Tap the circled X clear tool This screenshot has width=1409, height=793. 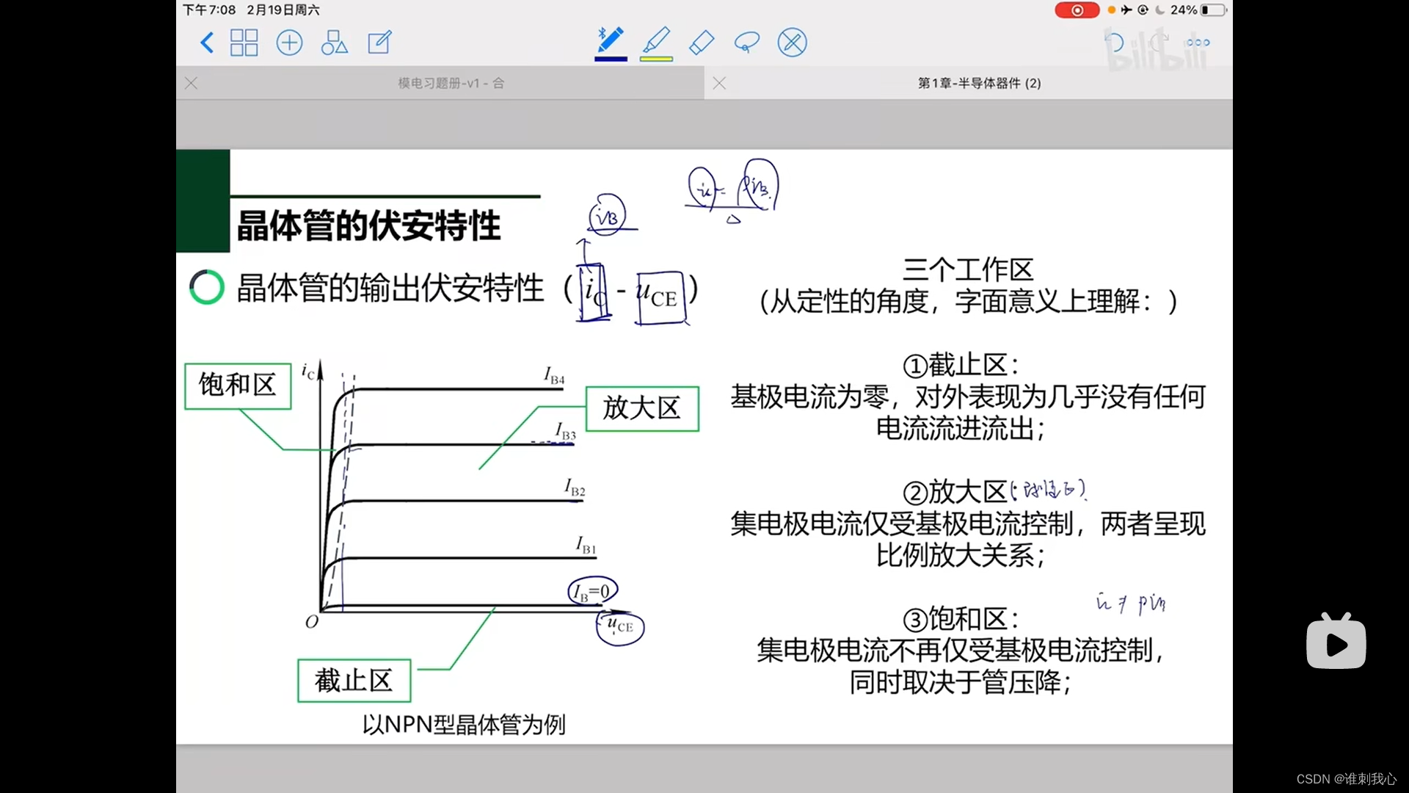(792, 43)
